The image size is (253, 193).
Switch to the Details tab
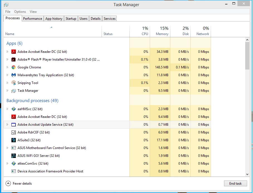pos(95,19)
